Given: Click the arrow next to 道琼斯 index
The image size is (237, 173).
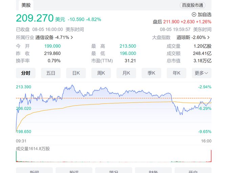Looking at the screenshot, I should click(208, 37).
